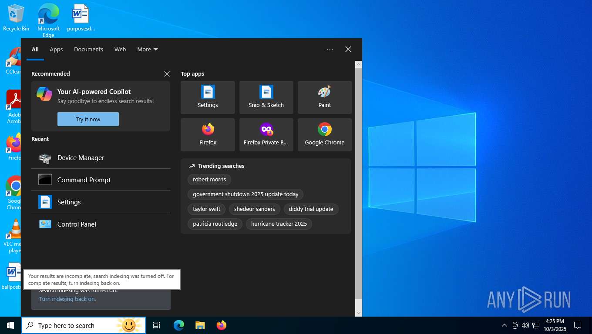This screenshot has width=592, height=334.
Task: Search trending hurricane tracker 2025
Action: coord(279,224)
